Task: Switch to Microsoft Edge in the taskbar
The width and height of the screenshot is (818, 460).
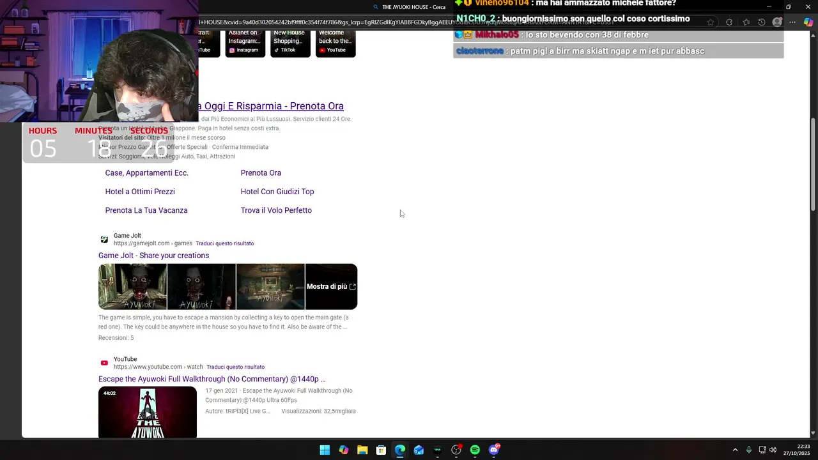Action: 400,450
